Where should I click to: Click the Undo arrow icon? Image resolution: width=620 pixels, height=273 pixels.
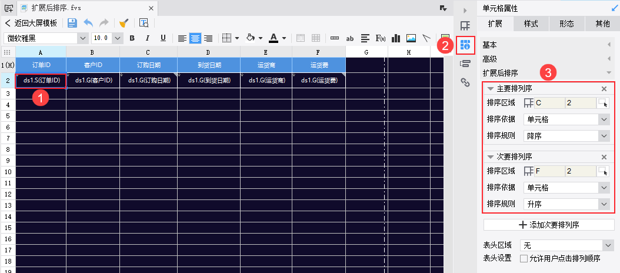click(88, 23)
